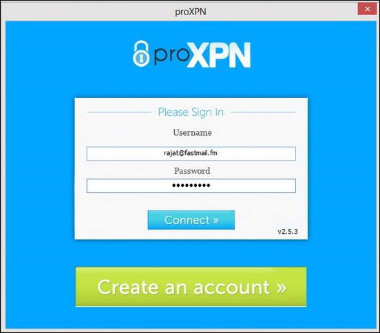Click the masked password dots

tap(191, 185)
